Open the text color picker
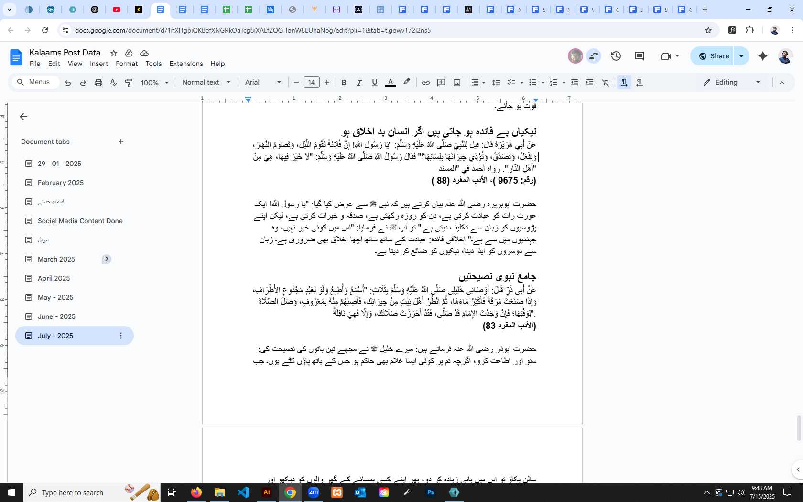Viewport: 803px width, 502px height. 391,83
